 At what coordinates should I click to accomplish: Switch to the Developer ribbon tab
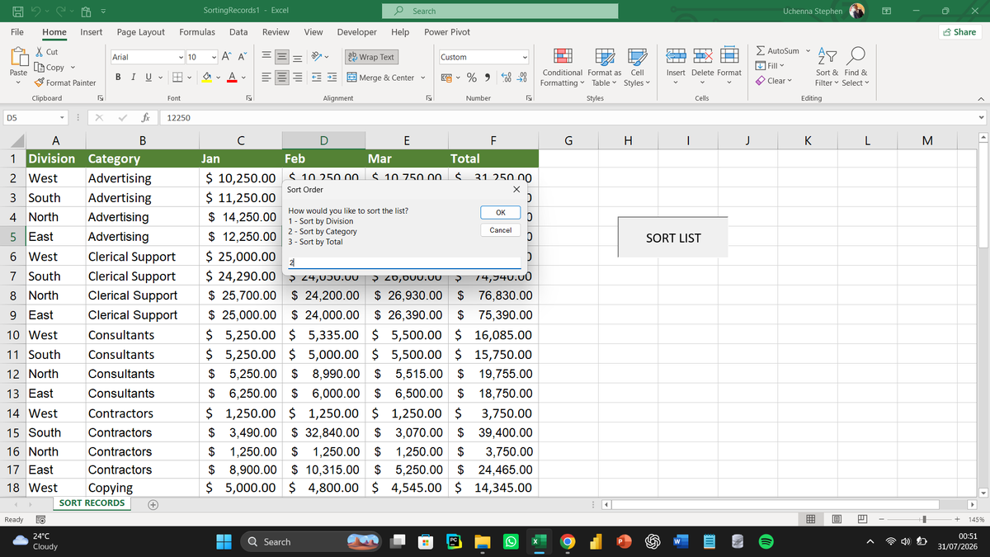357,32
